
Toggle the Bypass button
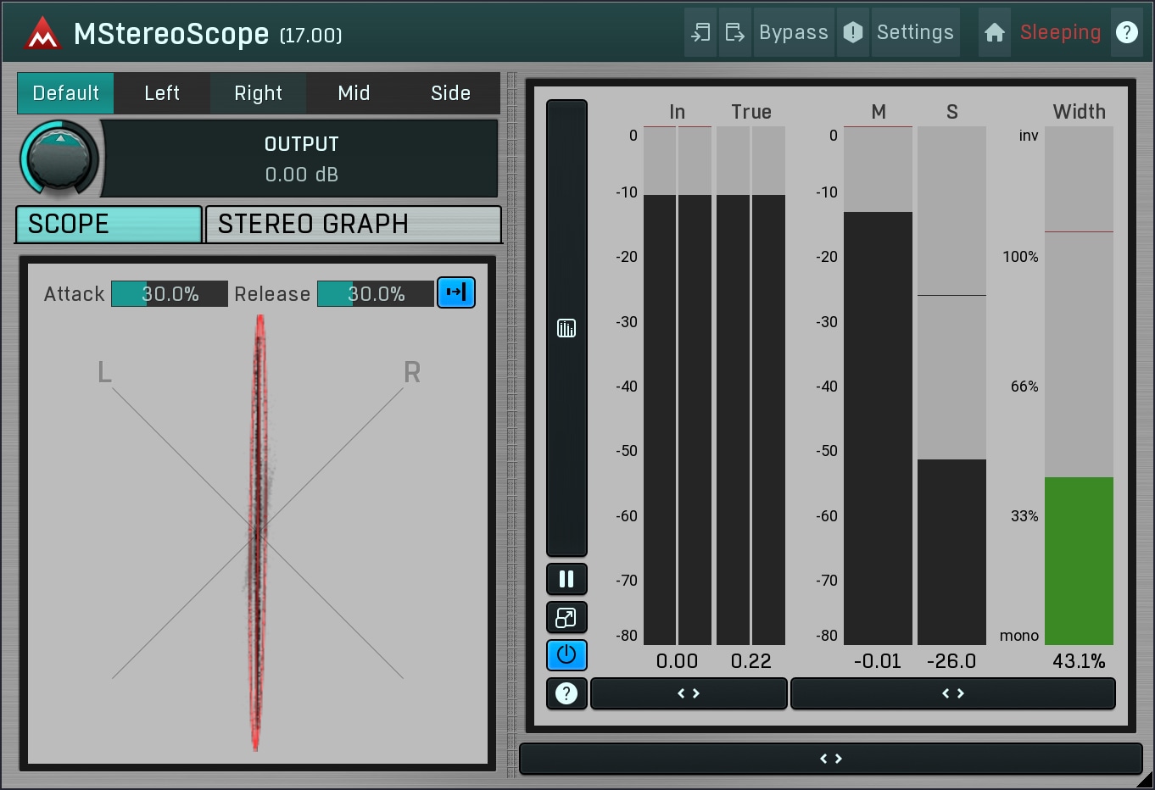(793, 33)
